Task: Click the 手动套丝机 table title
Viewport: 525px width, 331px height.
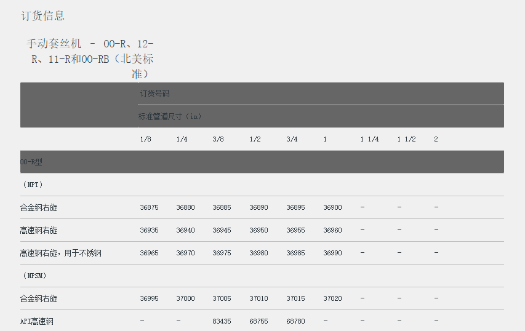Action: [90, 59]
